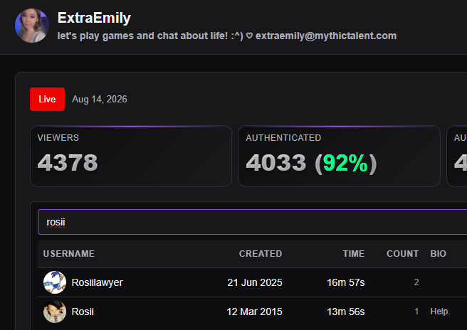Select the Viewers 4378 stat card

131,156
